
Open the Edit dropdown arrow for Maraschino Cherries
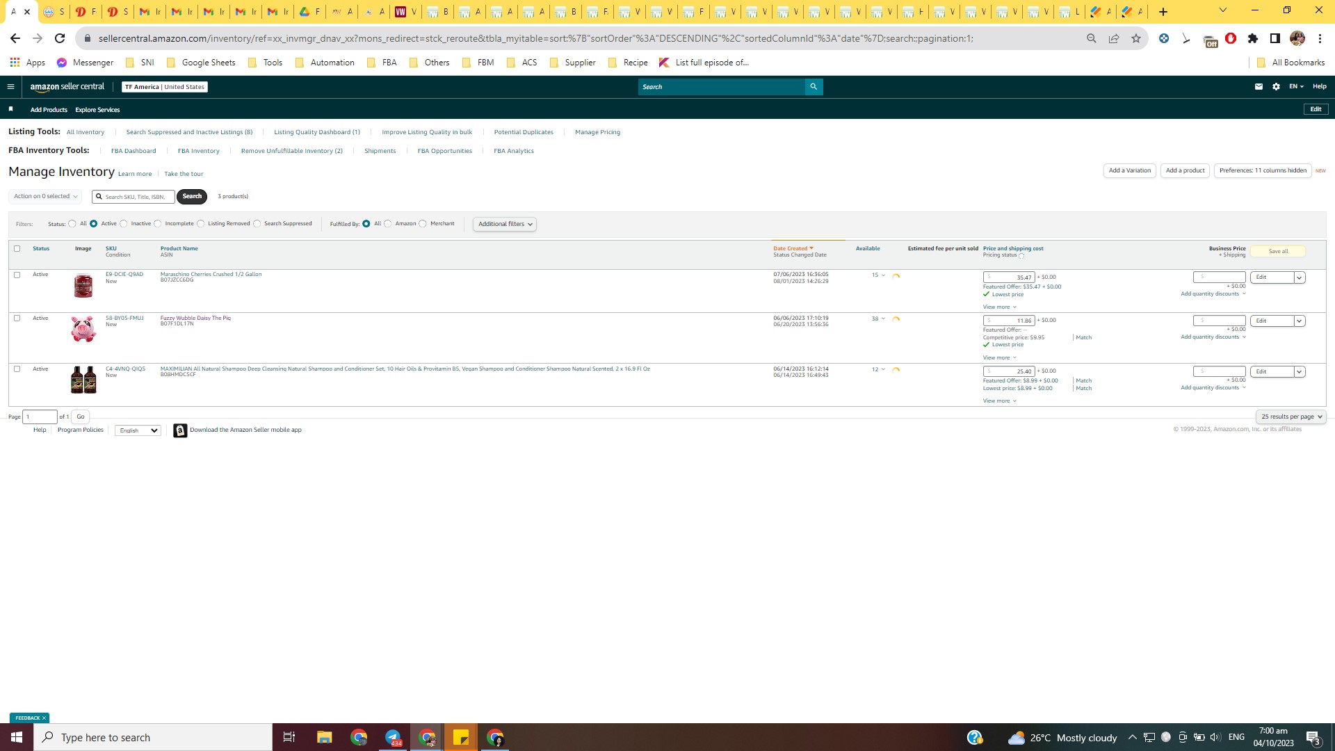coord(1299,277)
